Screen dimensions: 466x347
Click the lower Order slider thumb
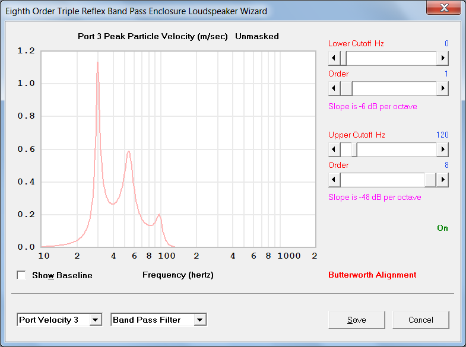coord(346,88)
